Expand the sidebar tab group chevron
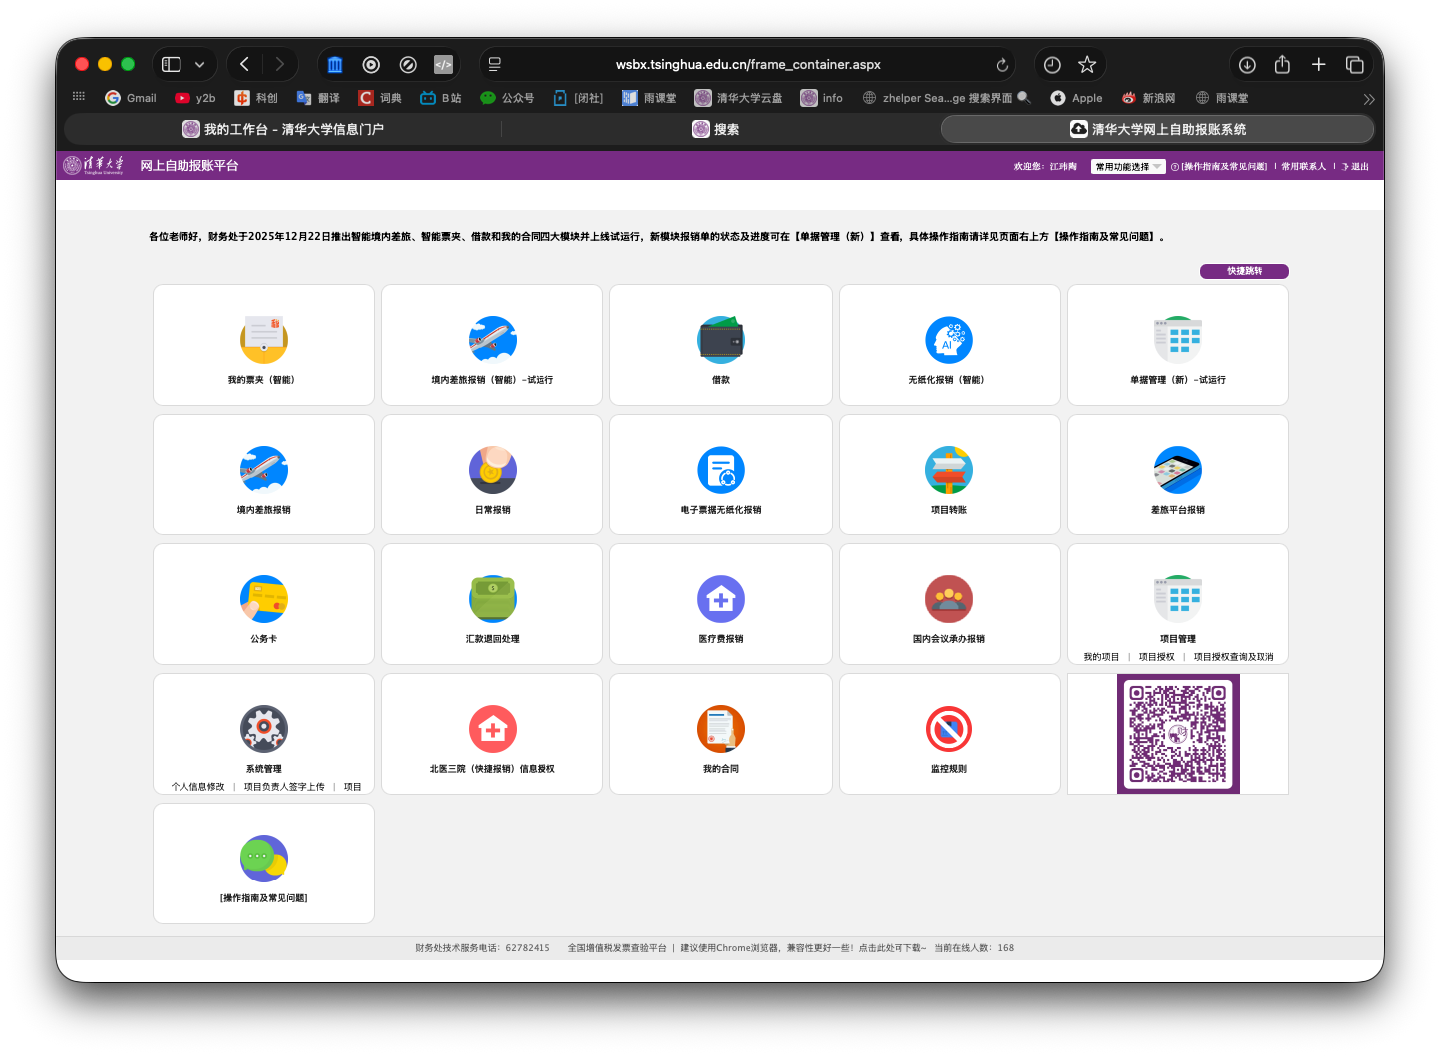 tap(199, 65)
